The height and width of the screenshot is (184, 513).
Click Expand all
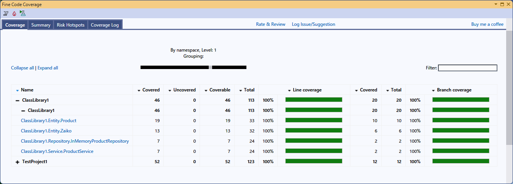[48, 68]
